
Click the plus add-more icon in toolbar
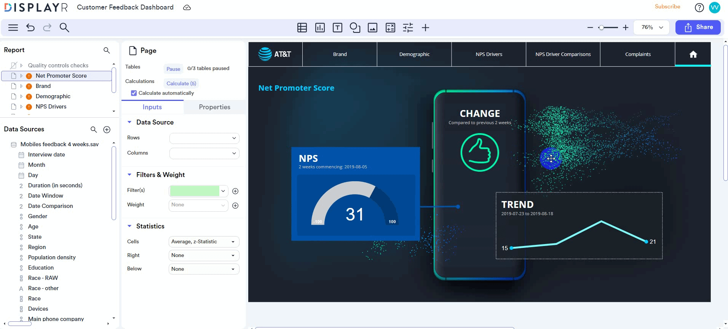coord(426,27)
